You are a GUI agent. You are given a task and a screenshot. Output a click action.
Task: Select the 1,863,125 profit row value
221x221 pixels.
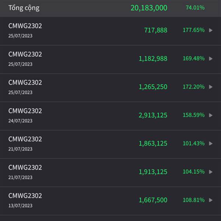pyautogui.click(x=153, y=144)
